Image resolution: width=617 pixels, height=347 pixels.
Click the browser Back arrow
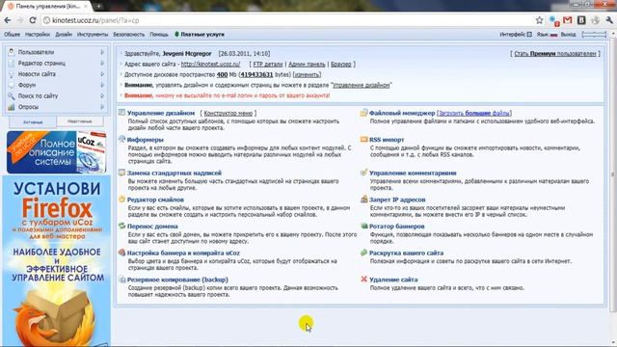8,20
